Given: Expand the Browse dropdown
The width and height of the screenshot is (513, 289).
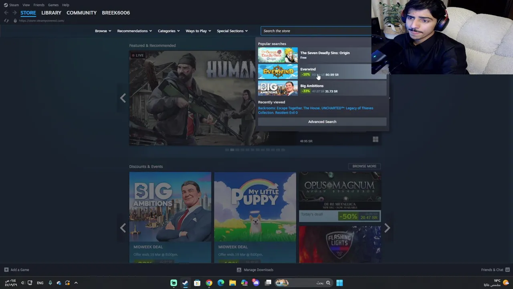Looking at the screenshot, I should (103, 31).
